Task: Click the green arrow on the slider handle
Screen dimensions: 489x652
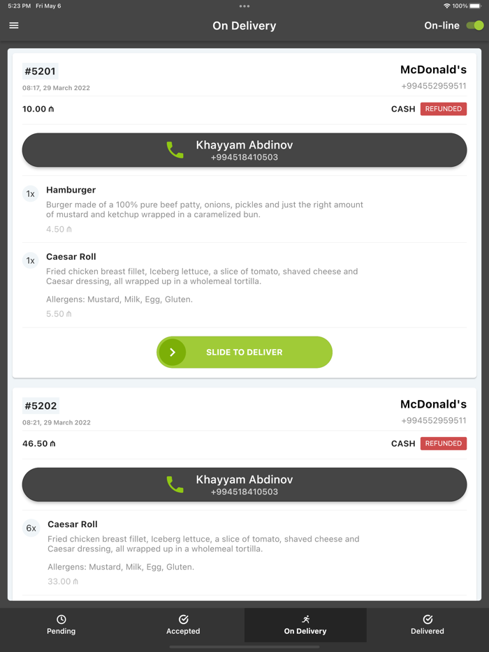Action: (x=172, y=352)
